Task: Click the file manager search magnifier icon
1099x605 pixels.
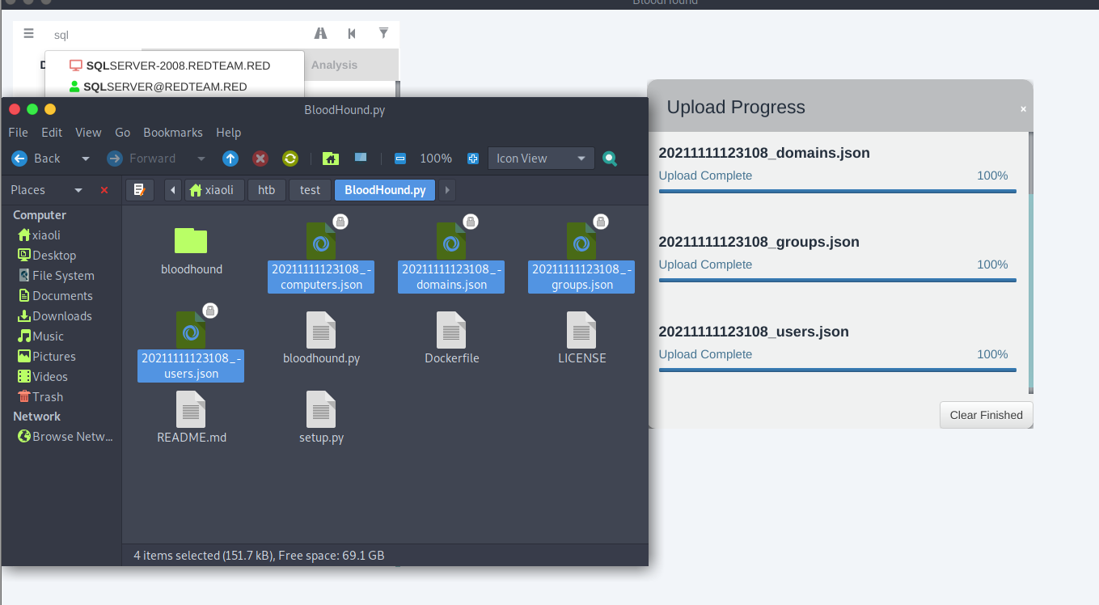Action: [610, 159]
